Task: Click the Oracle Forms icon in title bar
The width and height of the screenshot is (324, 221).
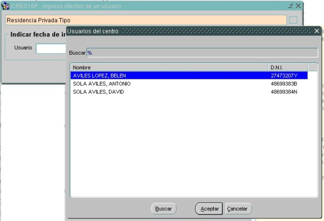Action: pos(7,6)
